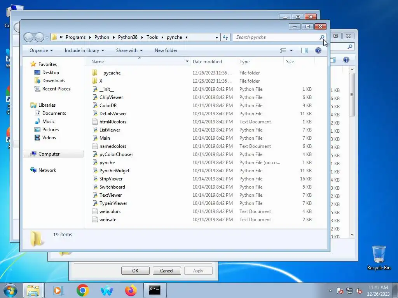The width and height of the screenshot is (398, 298).
Task: Open Google Chrome from the taskbar
Action: (82, 290)
